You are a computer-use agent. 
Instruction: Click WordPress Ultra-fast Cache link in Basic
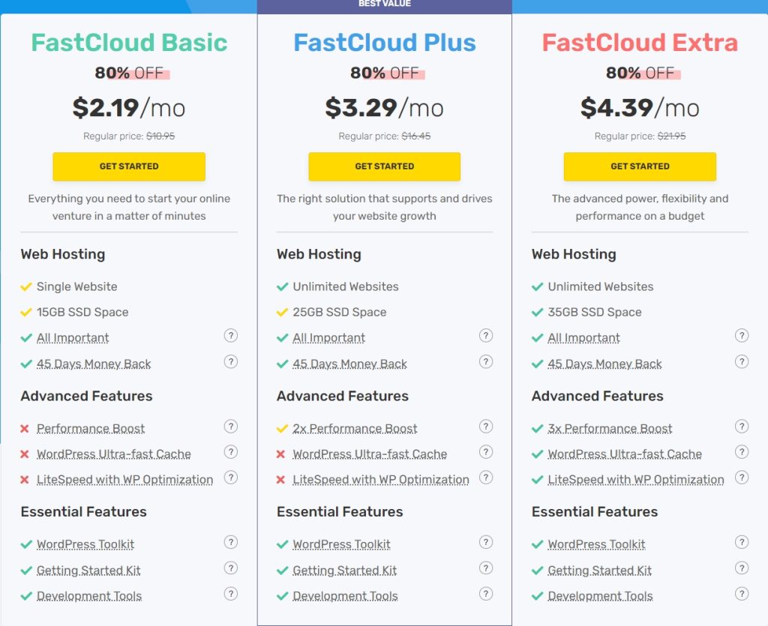(113, 454)
